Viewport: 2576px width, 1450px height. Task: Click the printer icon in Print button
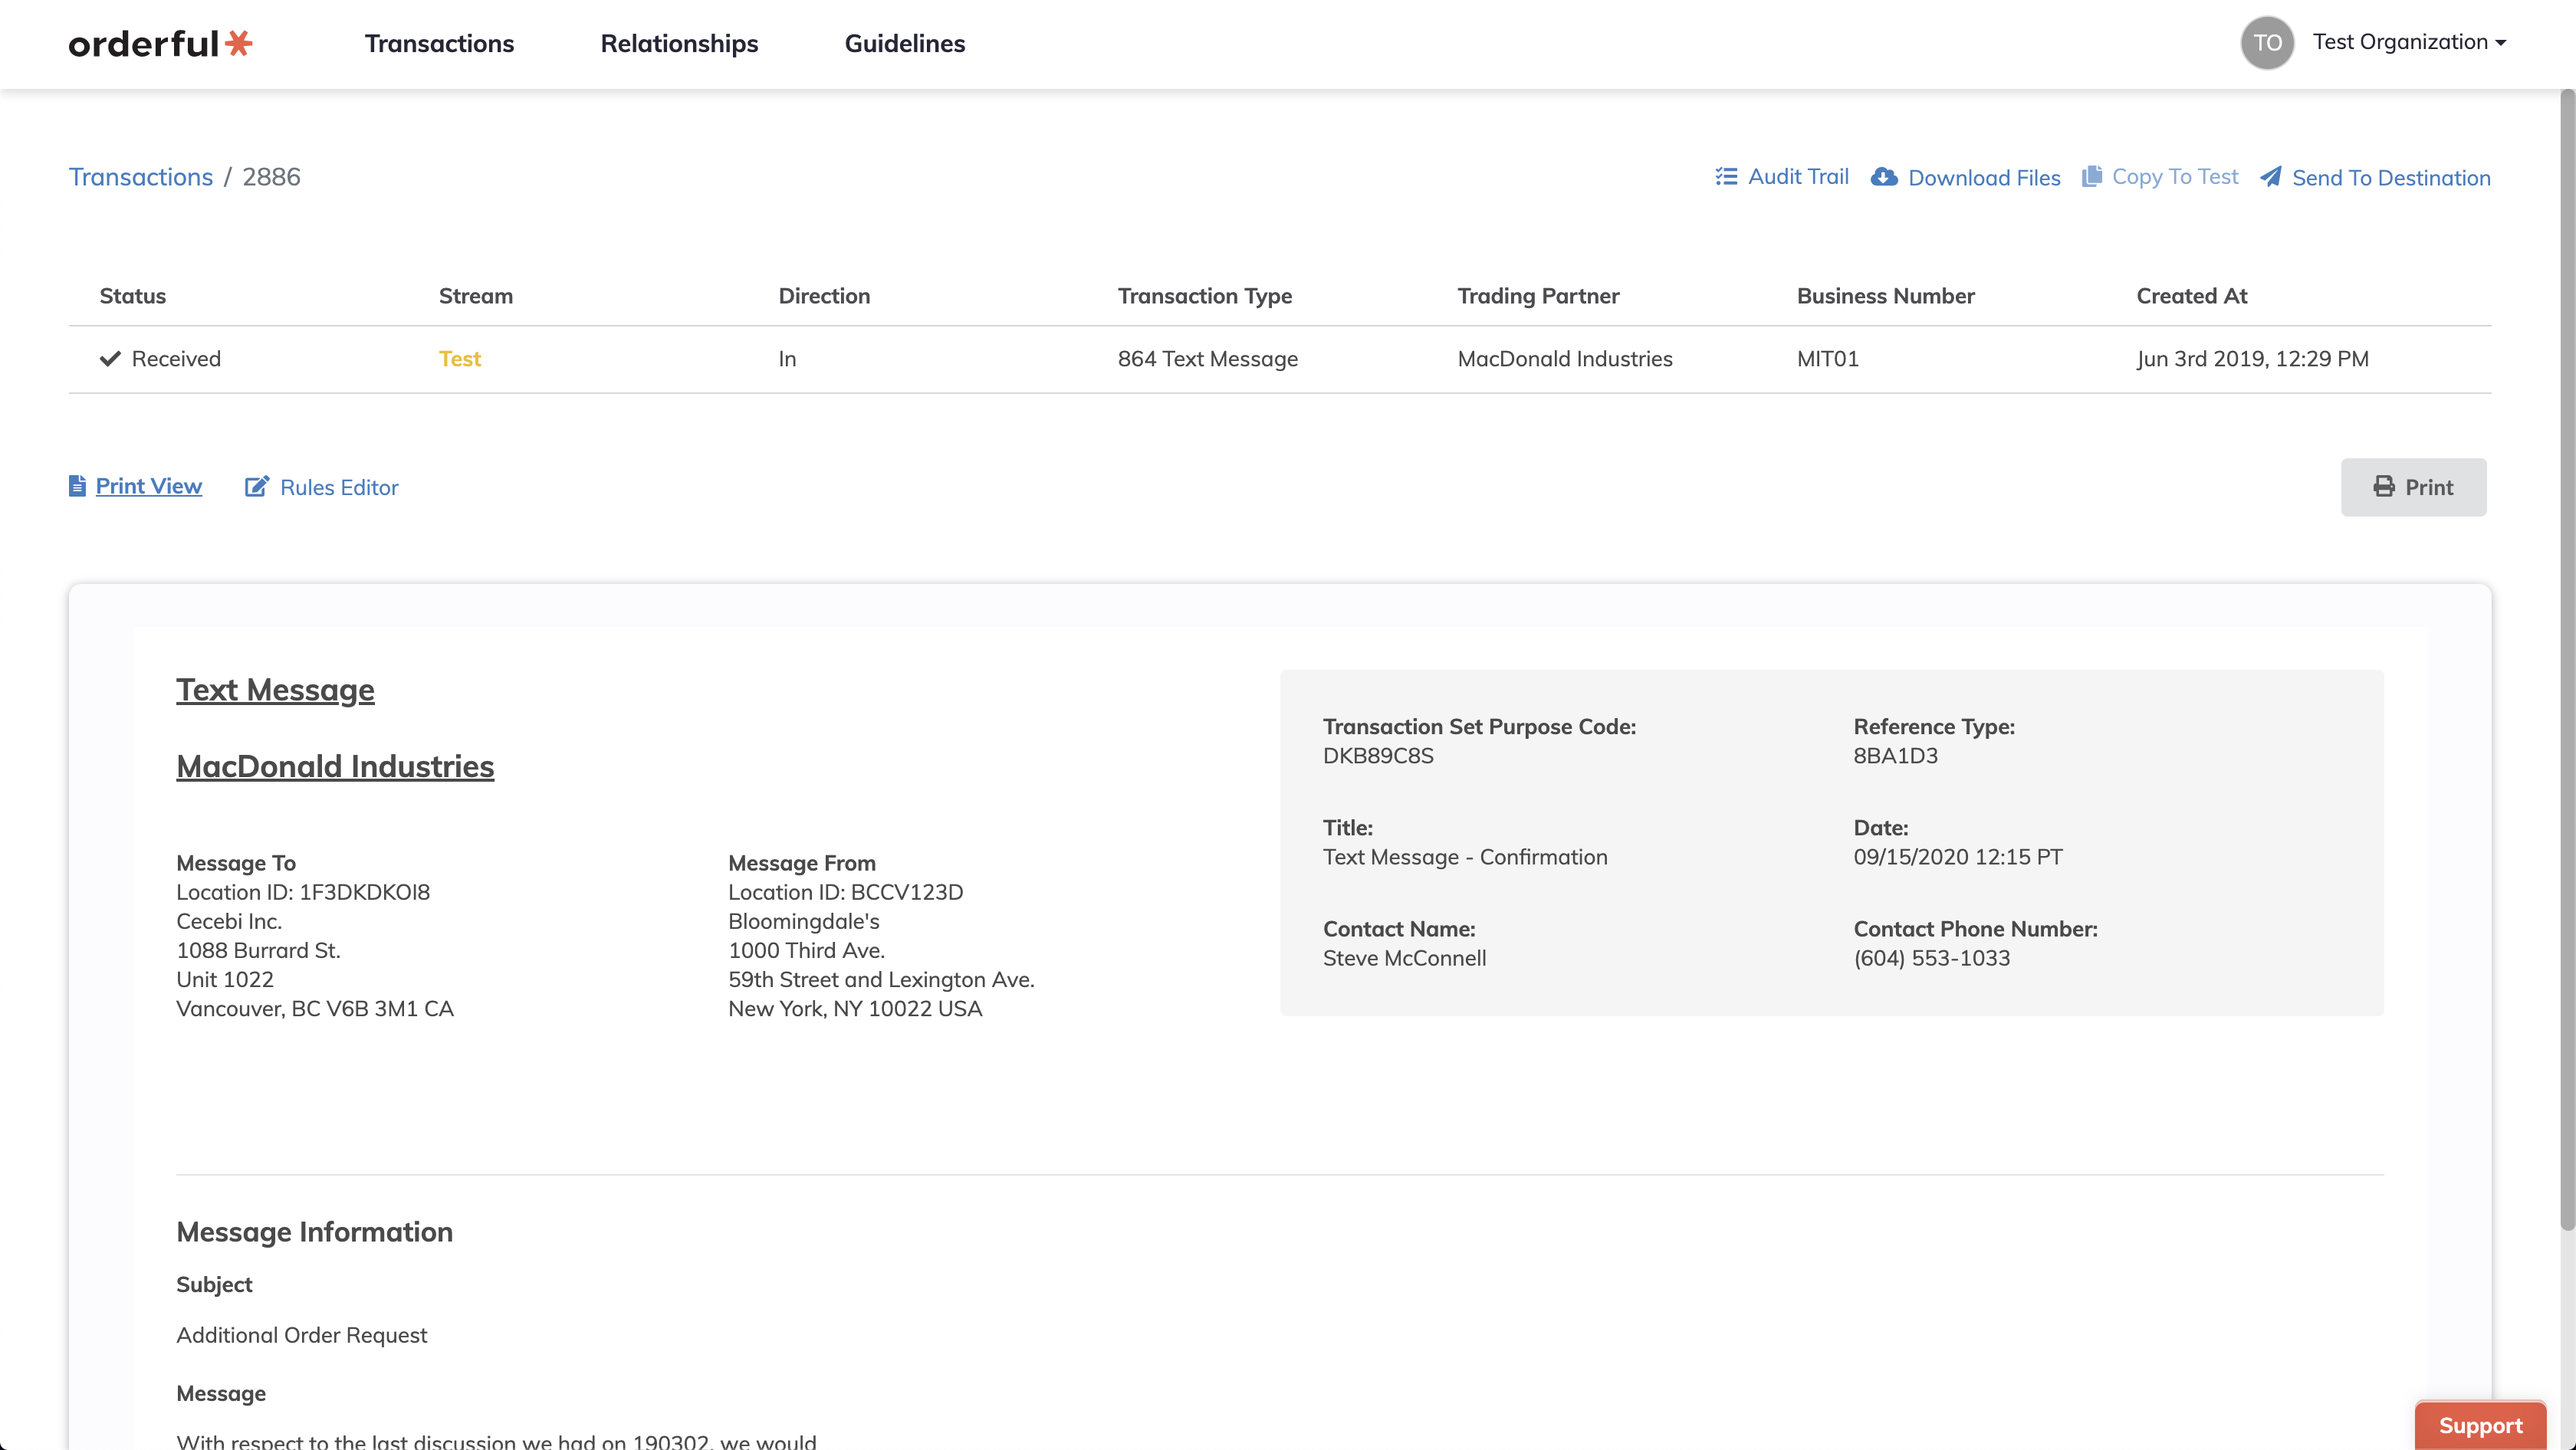pyautogui.click(x=2384, y=487)
